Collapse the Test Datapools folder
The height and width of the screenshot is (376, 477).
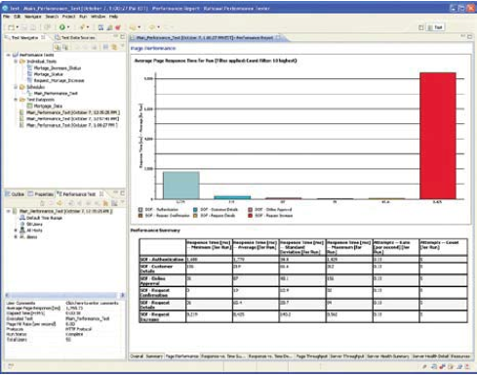coord(16,100)
